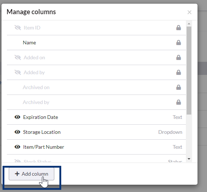Click the plus icon in Add column button
This screenshot has height=192, width=207.
[x=17, y=174]
